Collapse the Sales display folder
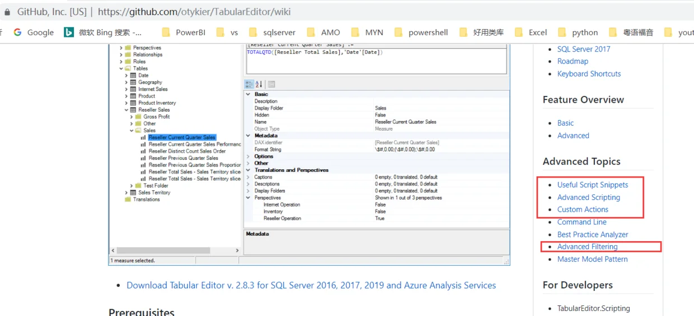The height and width of the screenshot is (316, 694). (x=132, y=131)
